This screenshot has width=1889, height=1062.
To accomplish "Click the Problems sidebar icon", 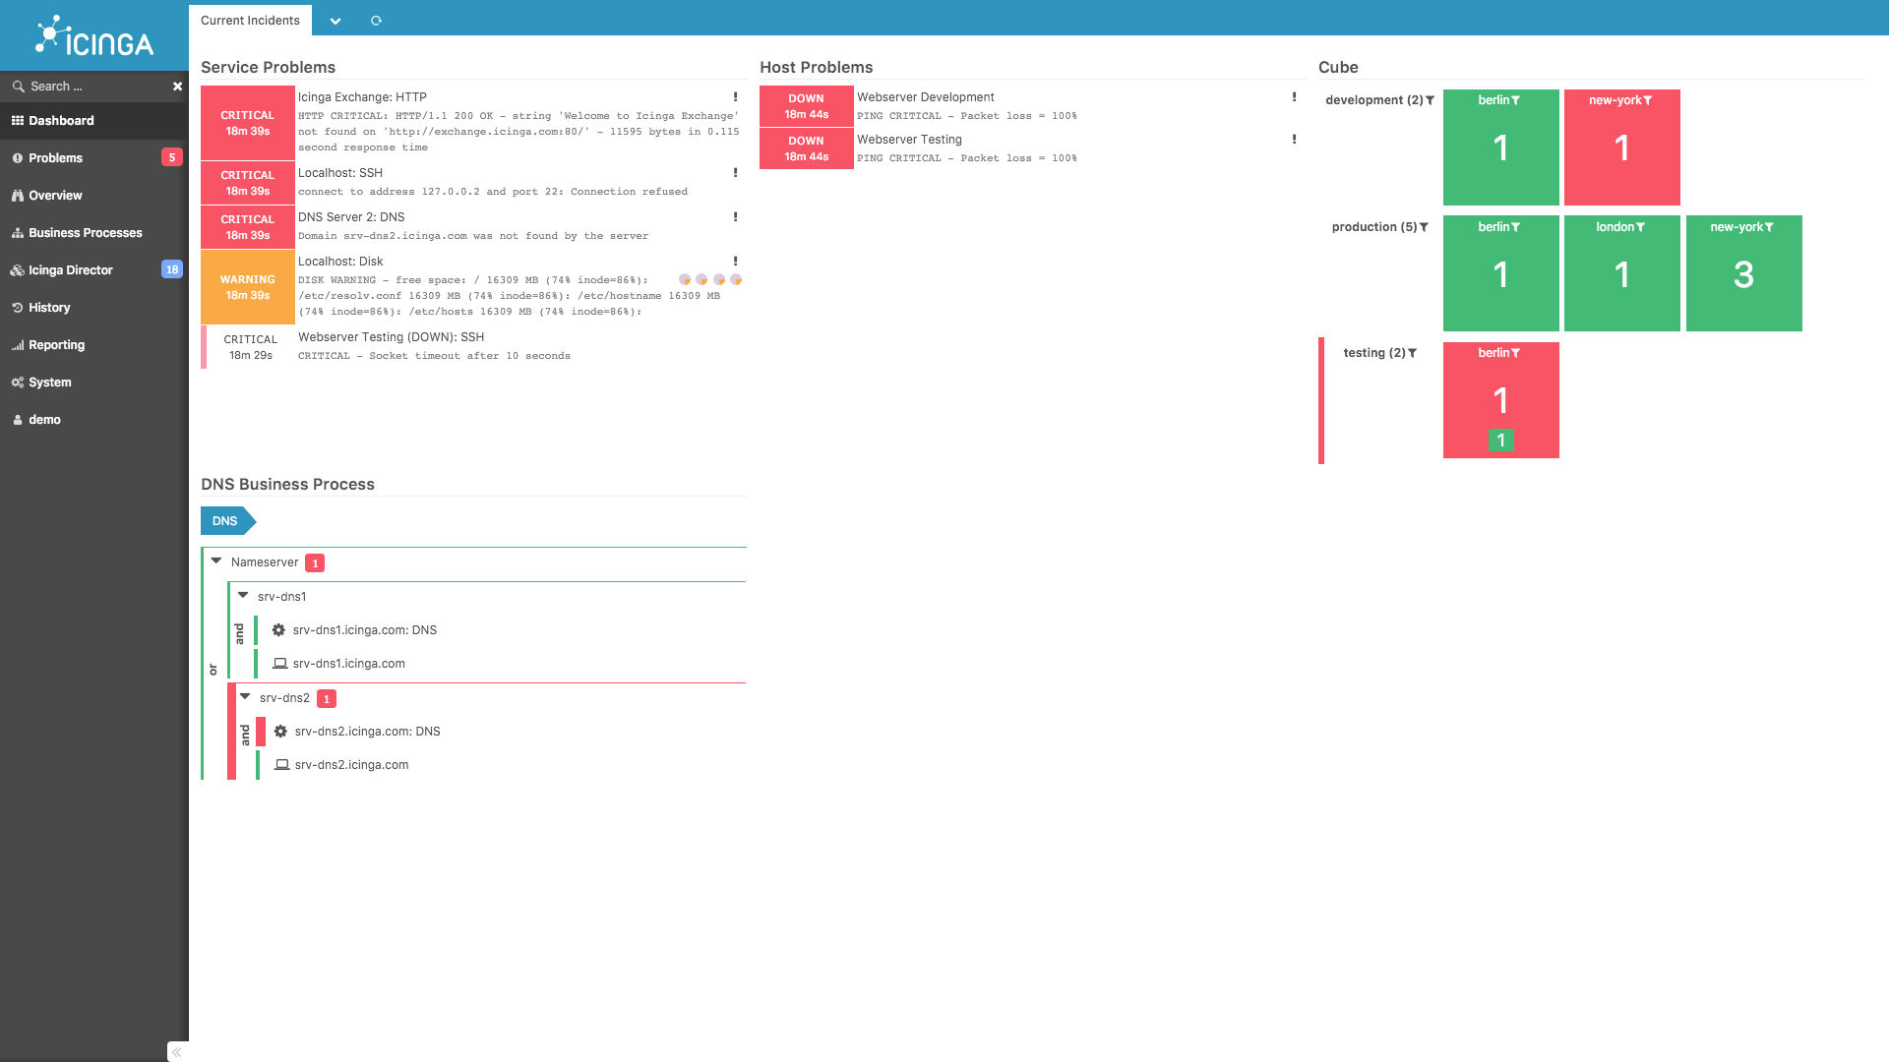I will click(x=18, y=157).
